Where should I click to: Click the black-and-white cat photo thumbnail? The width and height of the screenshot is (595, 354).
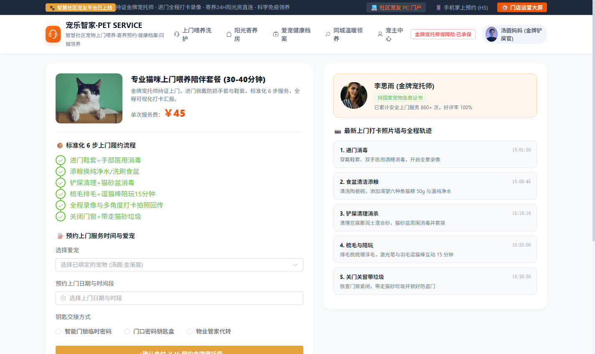click(x=89, y=98)
